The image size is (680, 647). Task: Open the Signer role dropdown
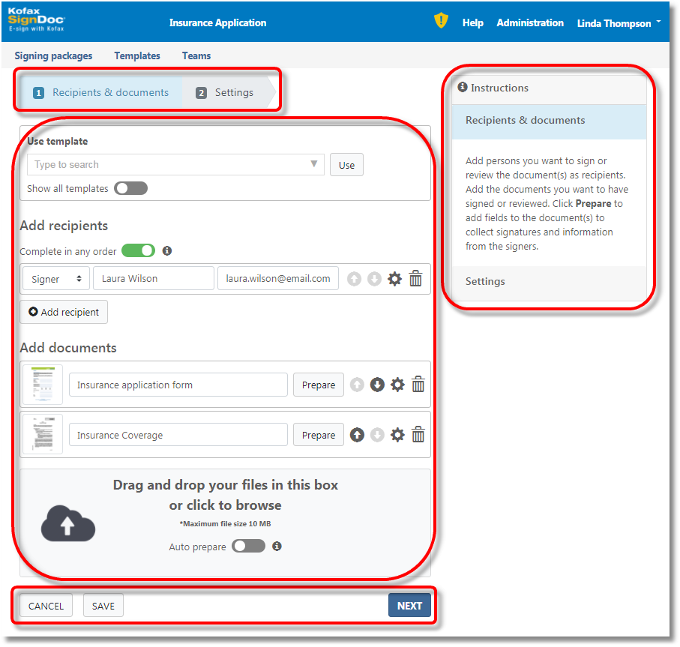pyautogui.click(x=56, y=279)
